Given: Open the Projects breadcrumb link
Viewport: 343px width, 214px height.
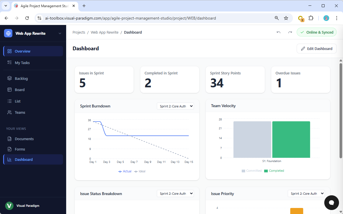Looking at the screenshot, I should [79, 32].
